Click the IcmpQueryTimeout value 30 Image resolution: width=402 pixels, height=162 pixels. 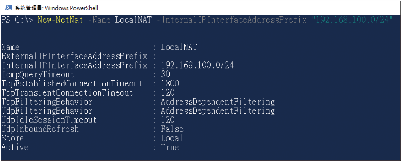[x=165, y=74]
